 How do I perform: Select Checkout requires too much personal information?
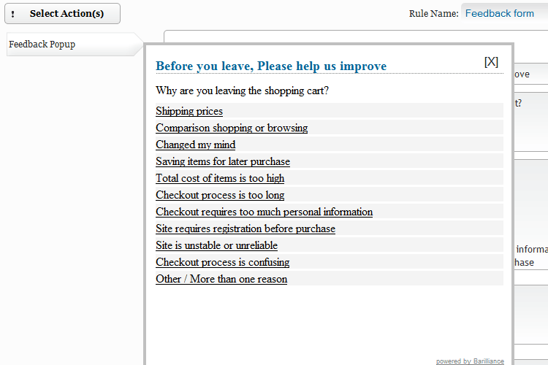pyautogui.click(x=265, y=211)
